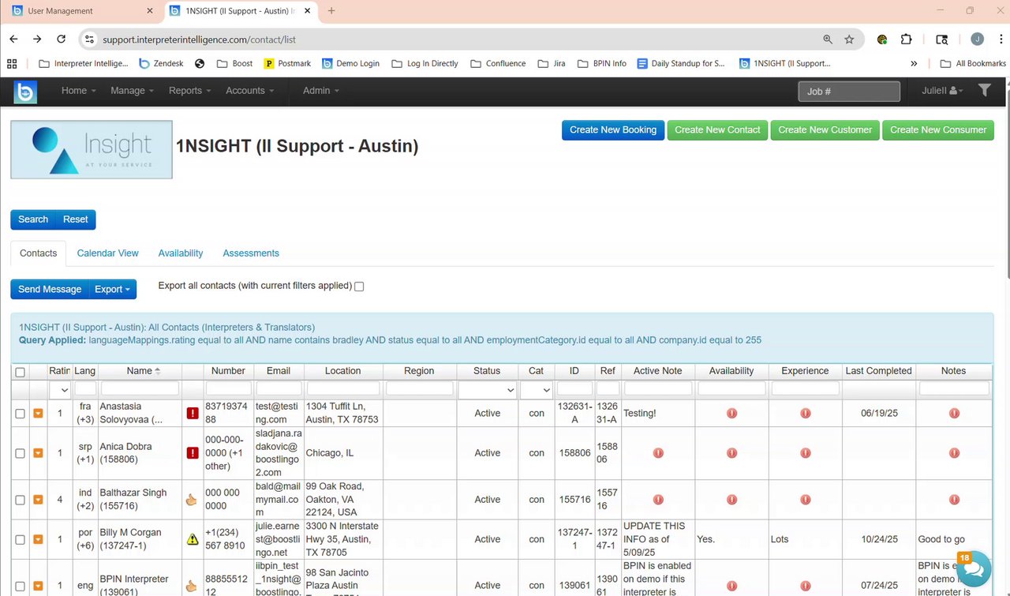Click red alert icon beside Anica Dobra
The height and width of the screenshot is (596, 1010).
coord(193,453)
